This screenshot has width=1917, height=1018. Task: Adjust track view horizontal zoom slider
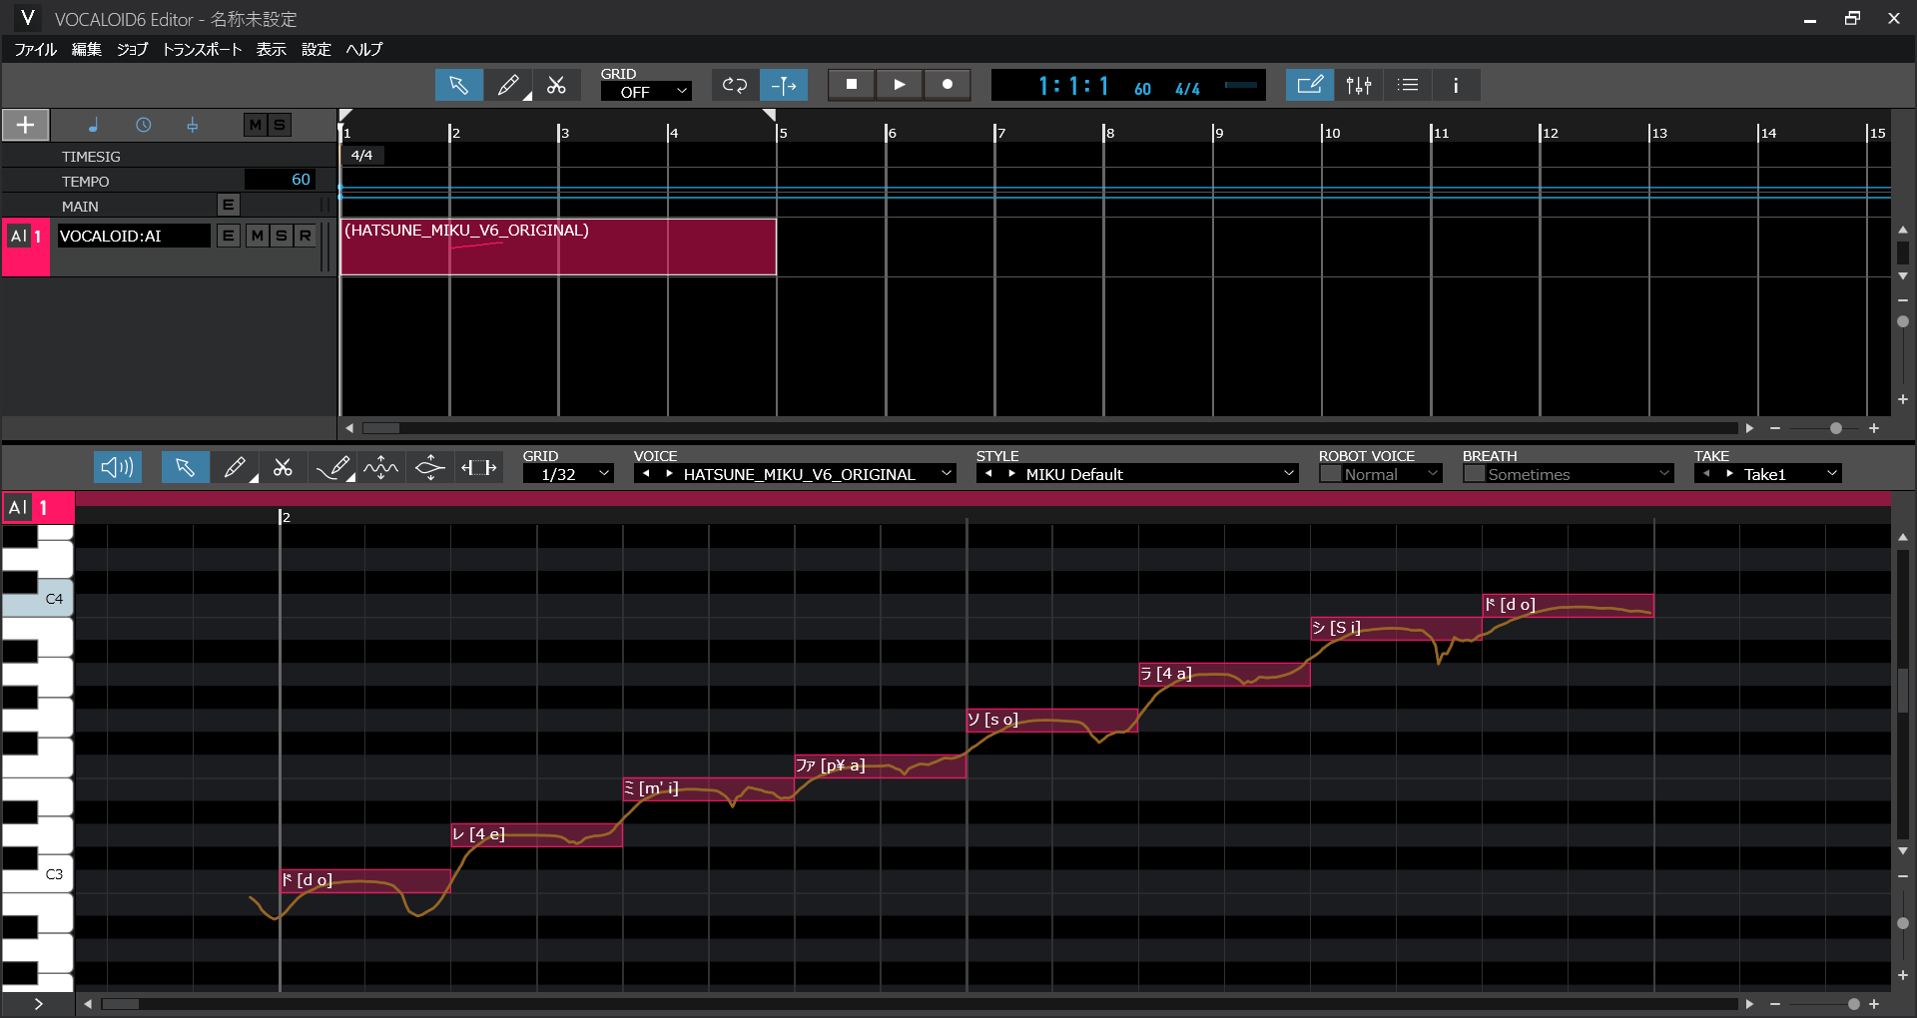1835,428
